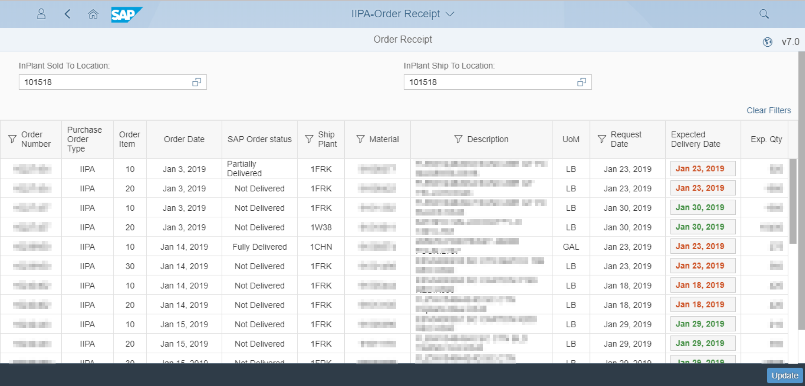Viewport: 805px width, 386px height.
Task: Select UoM column header
Action: click(x=571, y=139)
